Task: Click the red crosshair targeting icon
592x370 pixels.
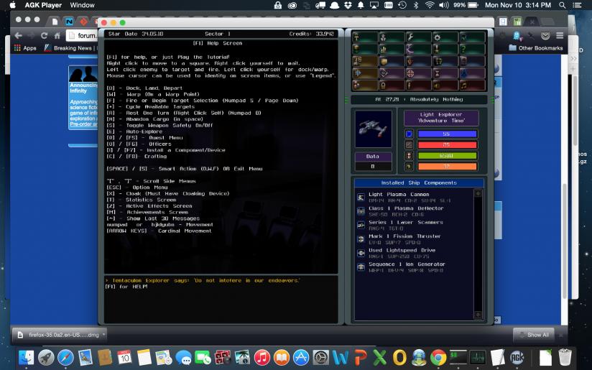Action: (410, 73)
